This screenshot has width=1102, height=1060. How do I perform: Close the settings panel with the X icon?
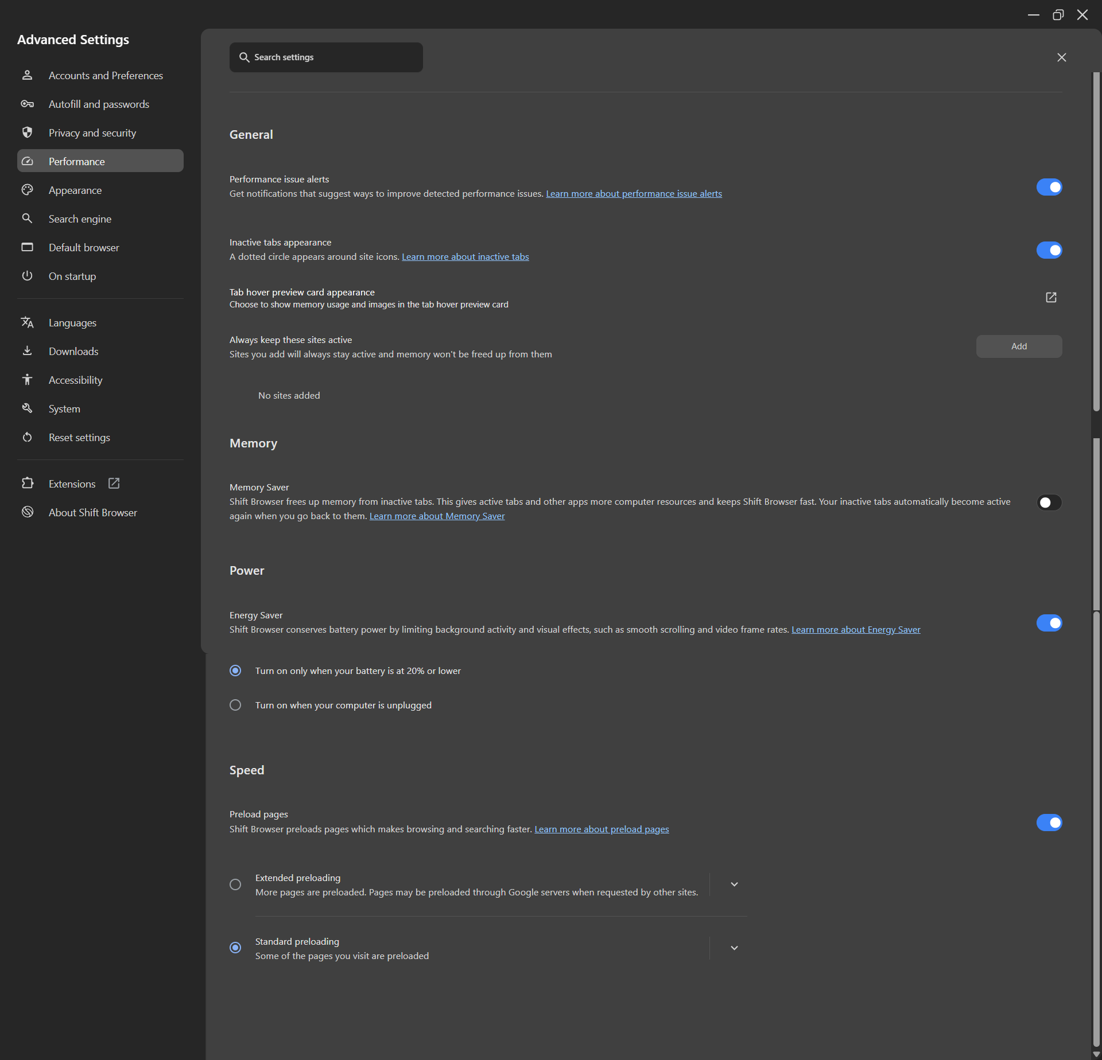(x=1062, y=57)
